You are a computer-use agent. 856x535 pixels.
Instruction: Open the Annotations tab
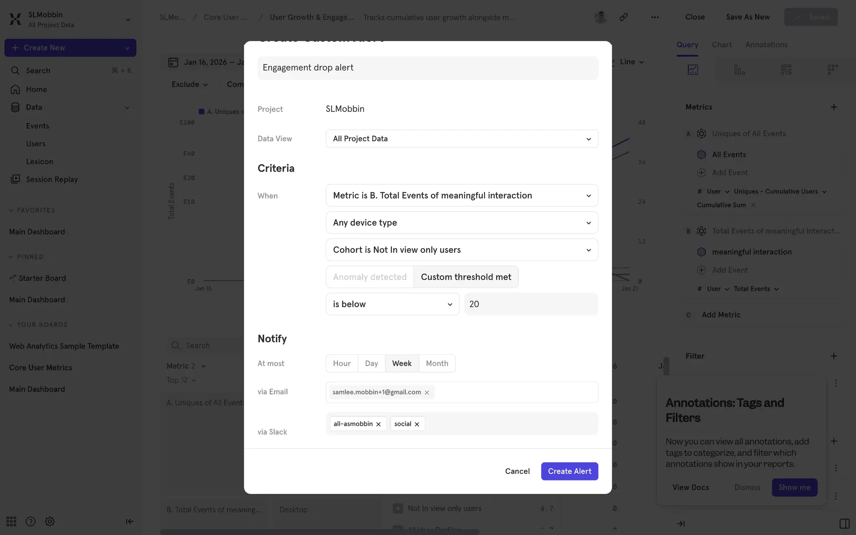[766, 45]
